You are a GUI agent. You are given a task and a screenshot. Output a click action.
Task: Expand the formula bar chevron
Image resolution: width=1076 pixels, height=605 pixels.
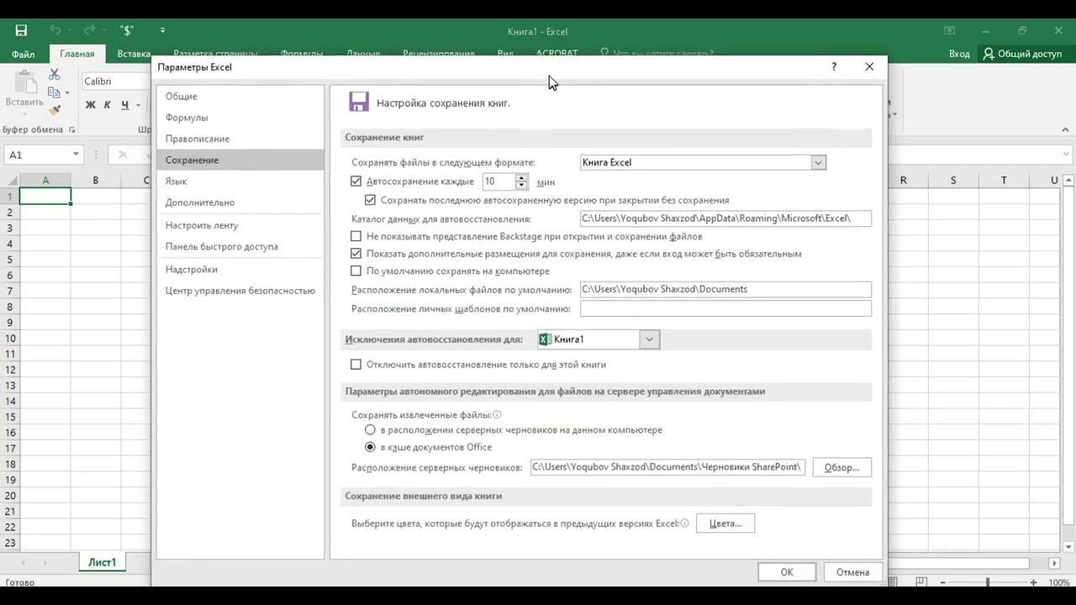coord(1068,155)
